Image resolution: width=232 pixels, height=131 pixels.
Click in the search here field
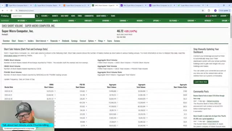point(23,16)
